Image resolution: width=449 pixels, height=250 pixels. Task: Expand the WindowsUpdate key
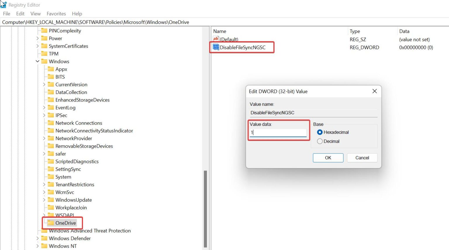[x=44, y=200]
